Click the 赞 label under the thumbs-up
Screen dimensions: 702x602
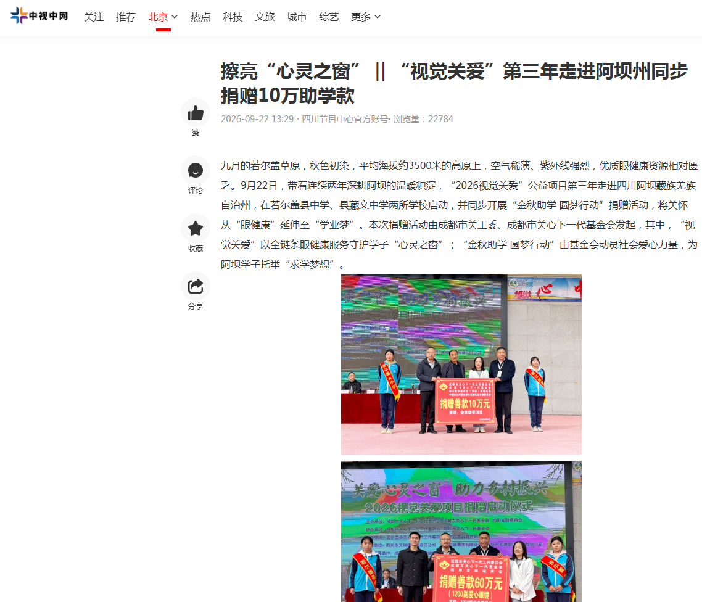tap(196, 133)
